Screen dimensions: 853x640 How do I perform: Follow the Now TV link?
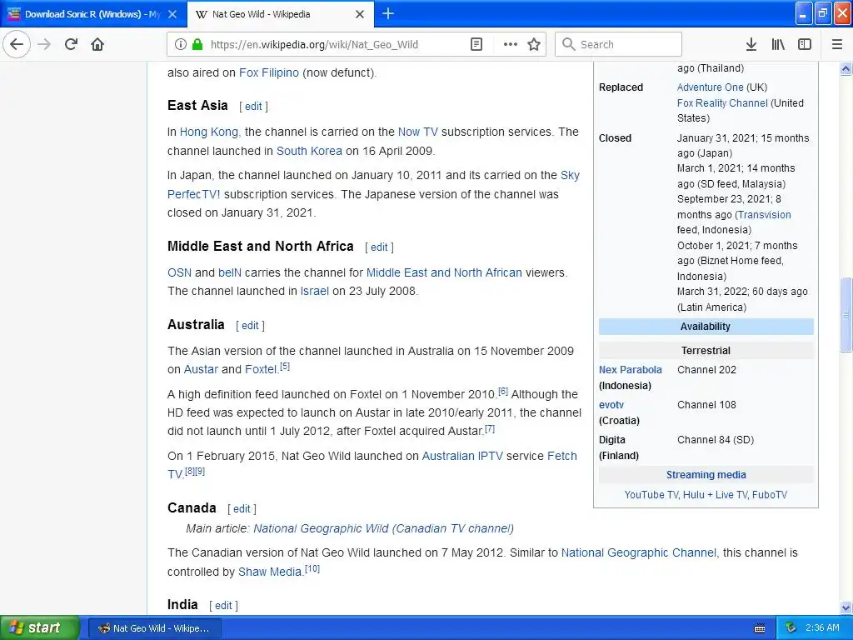(x=418, y=132)
